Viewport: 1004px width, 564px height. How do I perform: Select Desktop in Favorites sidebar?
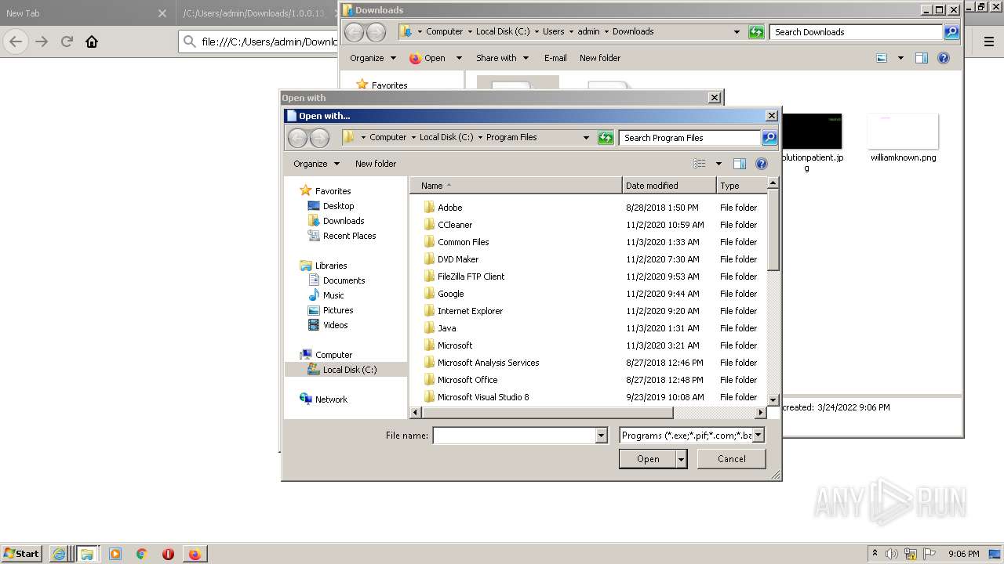[x=338, y=206]
